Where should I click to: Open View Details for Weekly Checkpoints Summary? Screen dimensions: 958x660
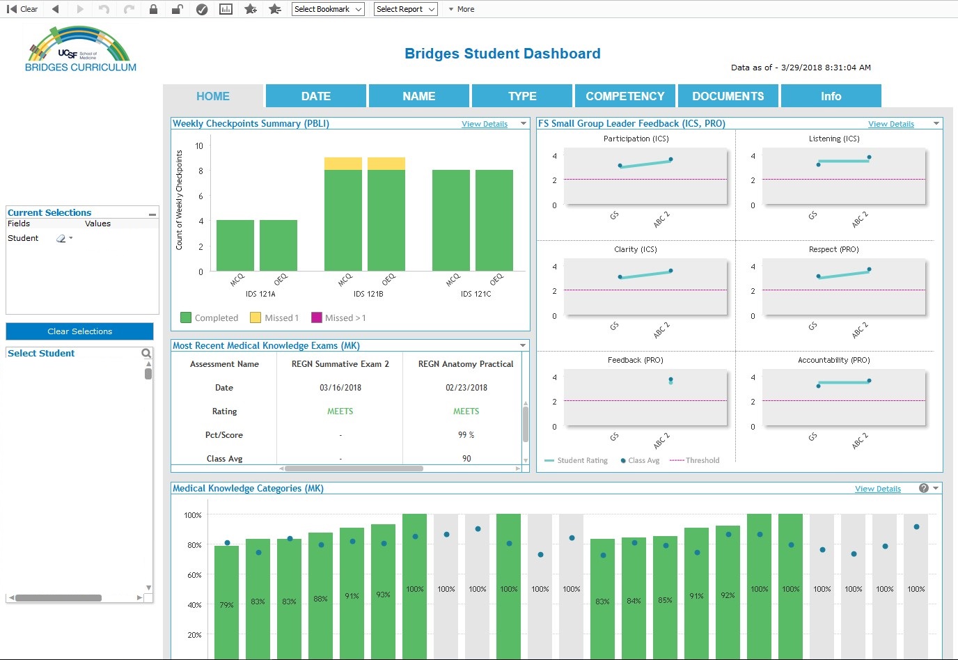click(485, 124)
